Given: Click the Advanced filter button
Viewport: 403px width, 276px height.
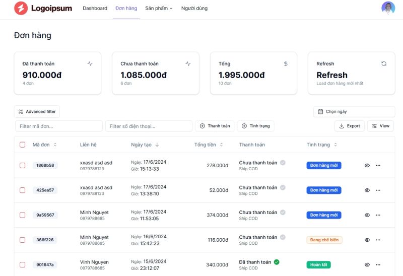Looking at the screenshot, I should pos(37,111).
